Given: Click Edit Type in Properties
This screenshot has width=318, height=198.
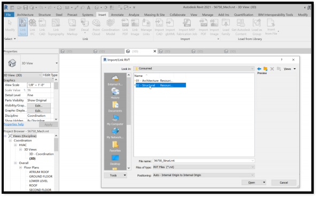Looking at the screenshot, I should (x=50, y=75).
